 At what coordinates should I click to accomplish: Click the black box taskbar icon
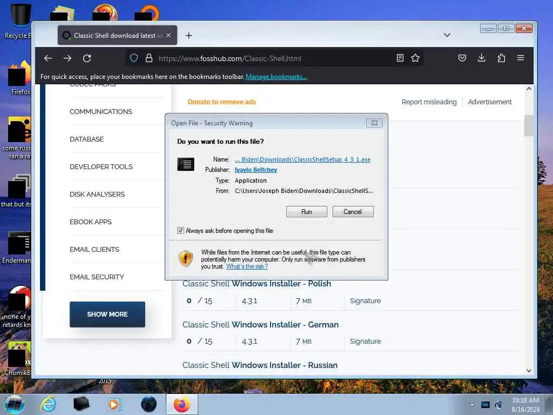81,404
